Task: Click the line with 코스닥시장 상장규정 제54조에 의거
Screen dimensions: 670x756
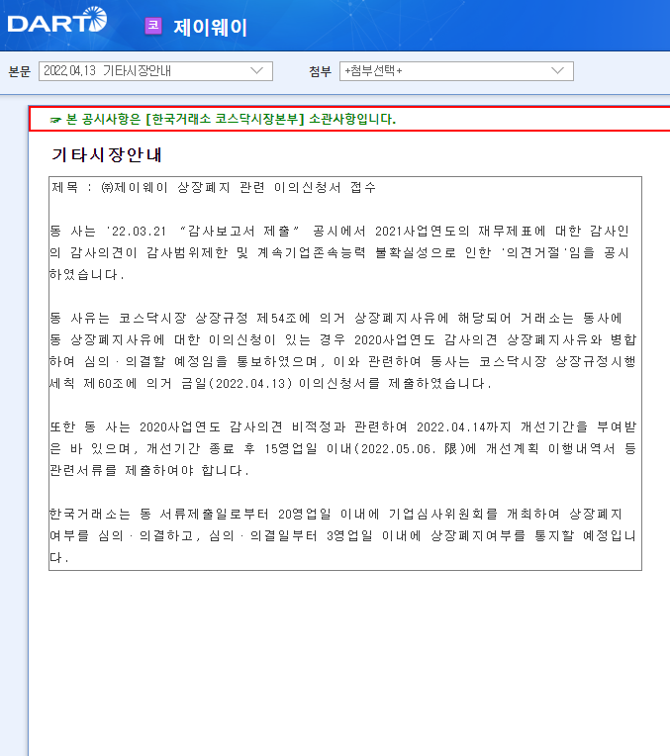Action: tap(336, 319)
